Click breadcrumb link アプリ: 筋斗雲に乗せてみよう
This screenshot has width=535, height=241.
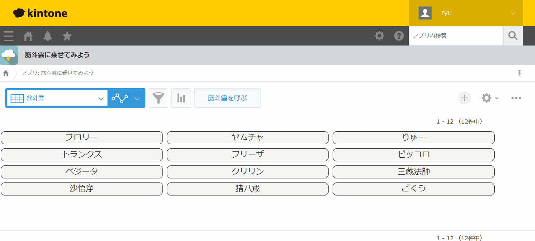point(57,73)
